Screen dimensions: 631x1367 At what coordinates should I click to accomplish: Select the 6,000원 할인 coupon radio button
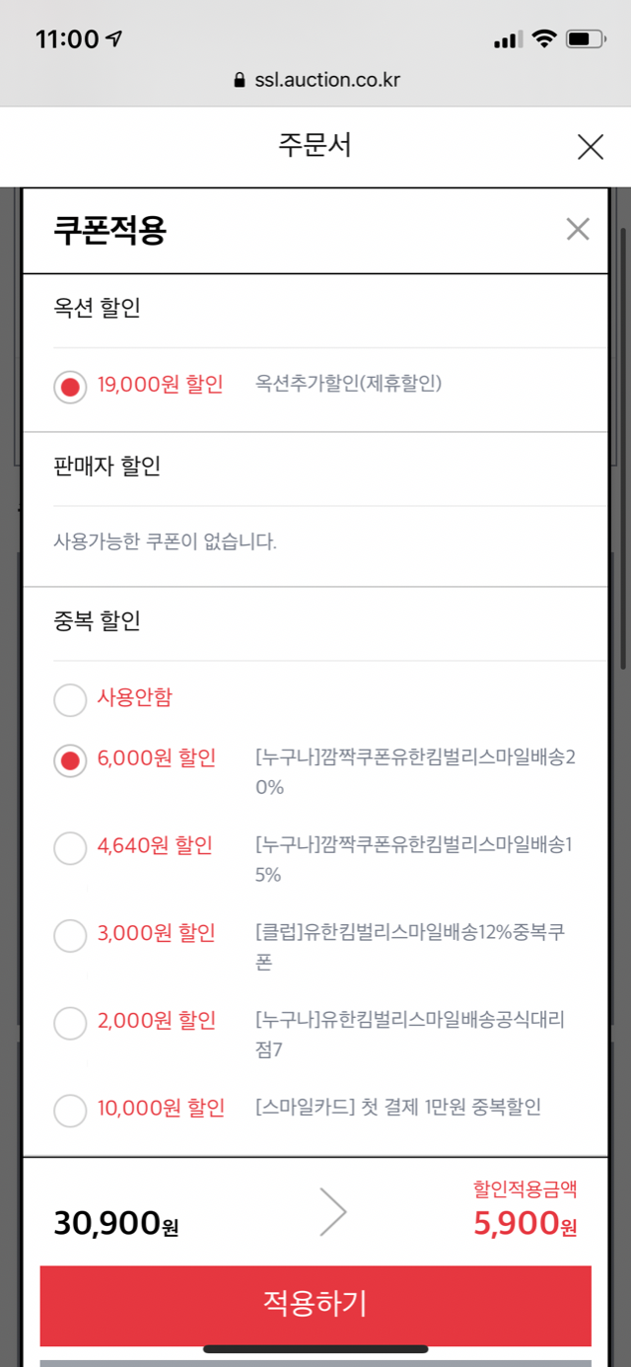coord(70,760)
